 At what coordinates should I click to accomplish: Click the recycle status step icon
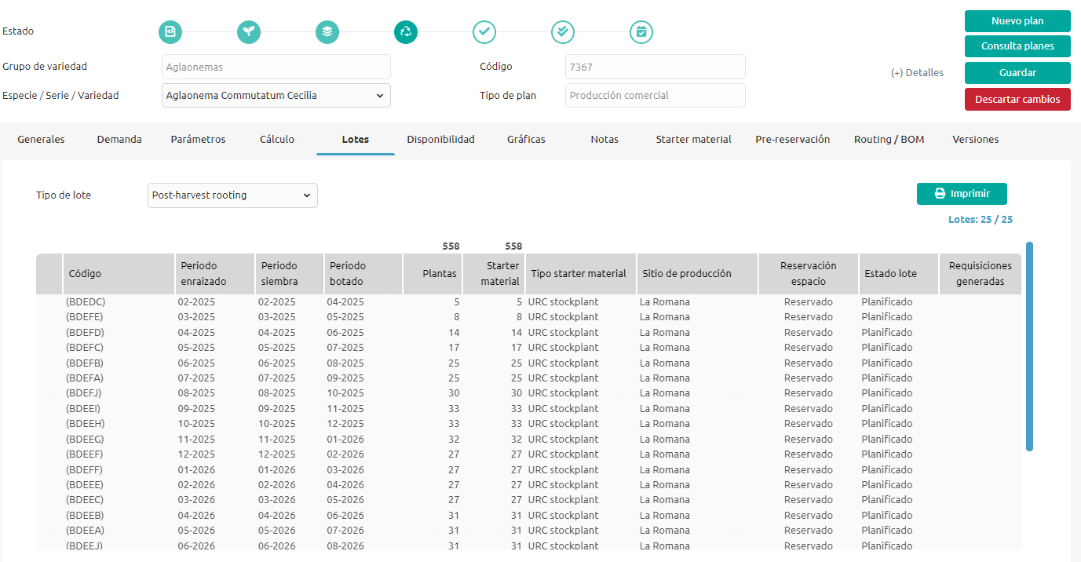(406, 32)
